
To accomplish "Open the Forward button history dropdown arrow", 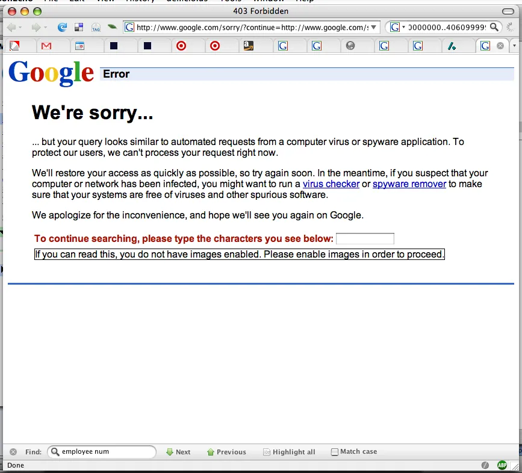I will click(x=45, y=28).
